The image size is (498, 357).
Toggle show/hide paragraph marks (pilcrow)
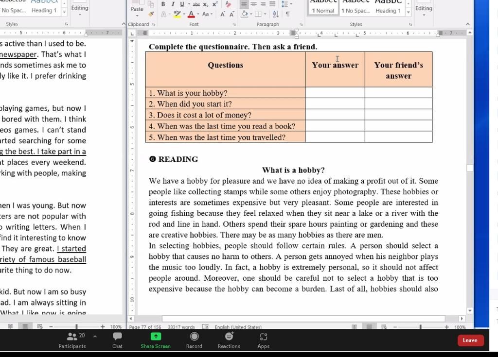(287, 14)
